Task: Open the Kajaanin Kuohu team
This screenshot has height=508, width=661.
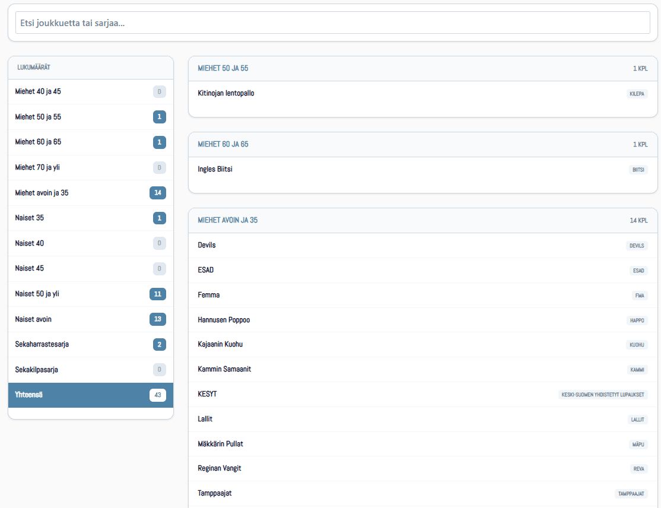Action: point(220,344)
